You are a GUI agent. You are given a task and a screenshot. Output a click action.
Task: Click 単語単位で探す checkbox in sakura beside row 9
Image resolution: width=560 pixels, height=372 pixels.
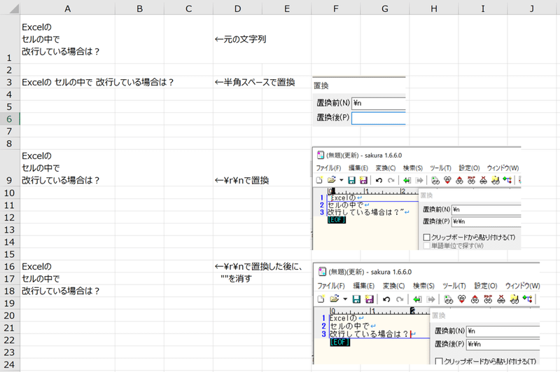[426, 246]
